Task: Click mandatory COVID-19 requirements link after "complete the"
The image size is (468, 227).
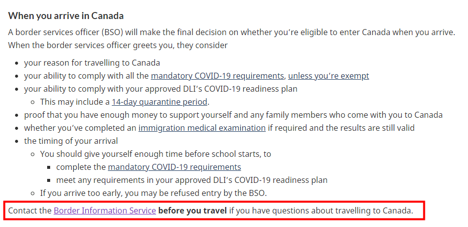Action: pos(174,167)
